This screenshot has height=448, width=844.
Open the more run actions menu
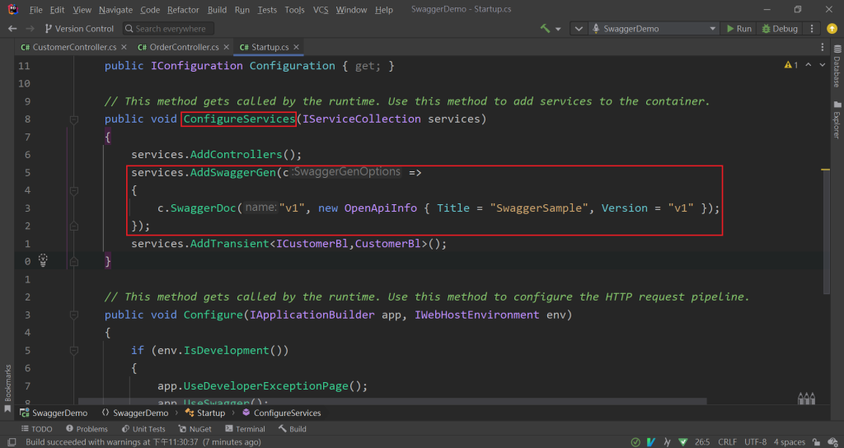coord(812,29)
